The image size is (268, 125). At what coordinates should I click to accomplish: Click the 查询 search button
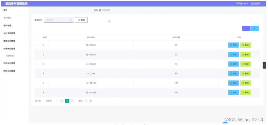pos(81,20)
